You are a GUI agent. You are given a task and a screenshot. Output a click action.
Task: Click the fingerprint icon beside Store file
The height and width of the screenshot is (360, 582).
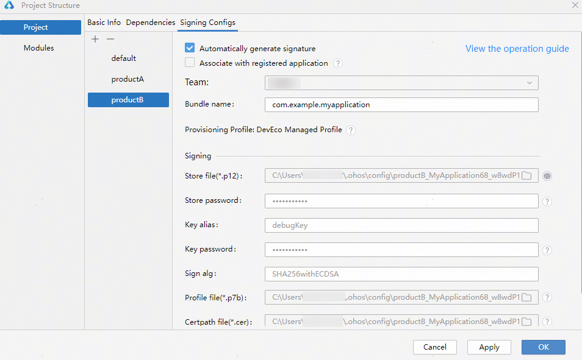[x=547, y=176]
